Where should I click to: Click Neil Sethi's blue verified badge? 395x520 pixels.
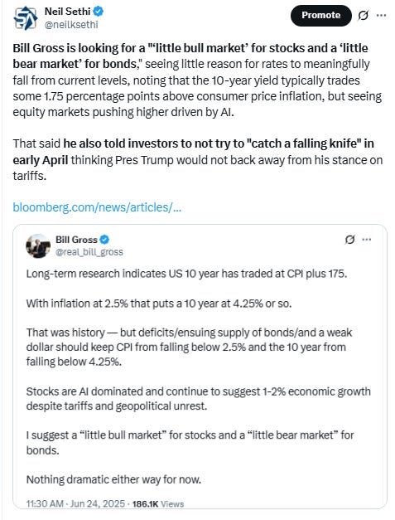point(98,12)
